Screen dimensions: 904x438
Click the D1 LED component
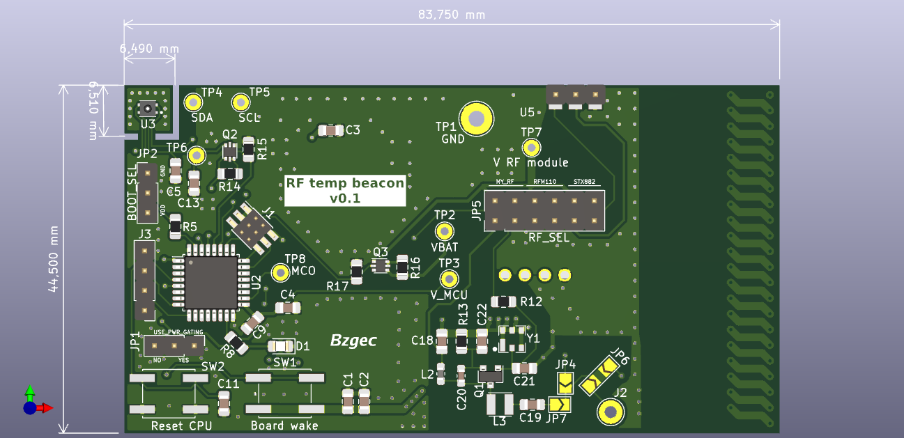(279, 346)
